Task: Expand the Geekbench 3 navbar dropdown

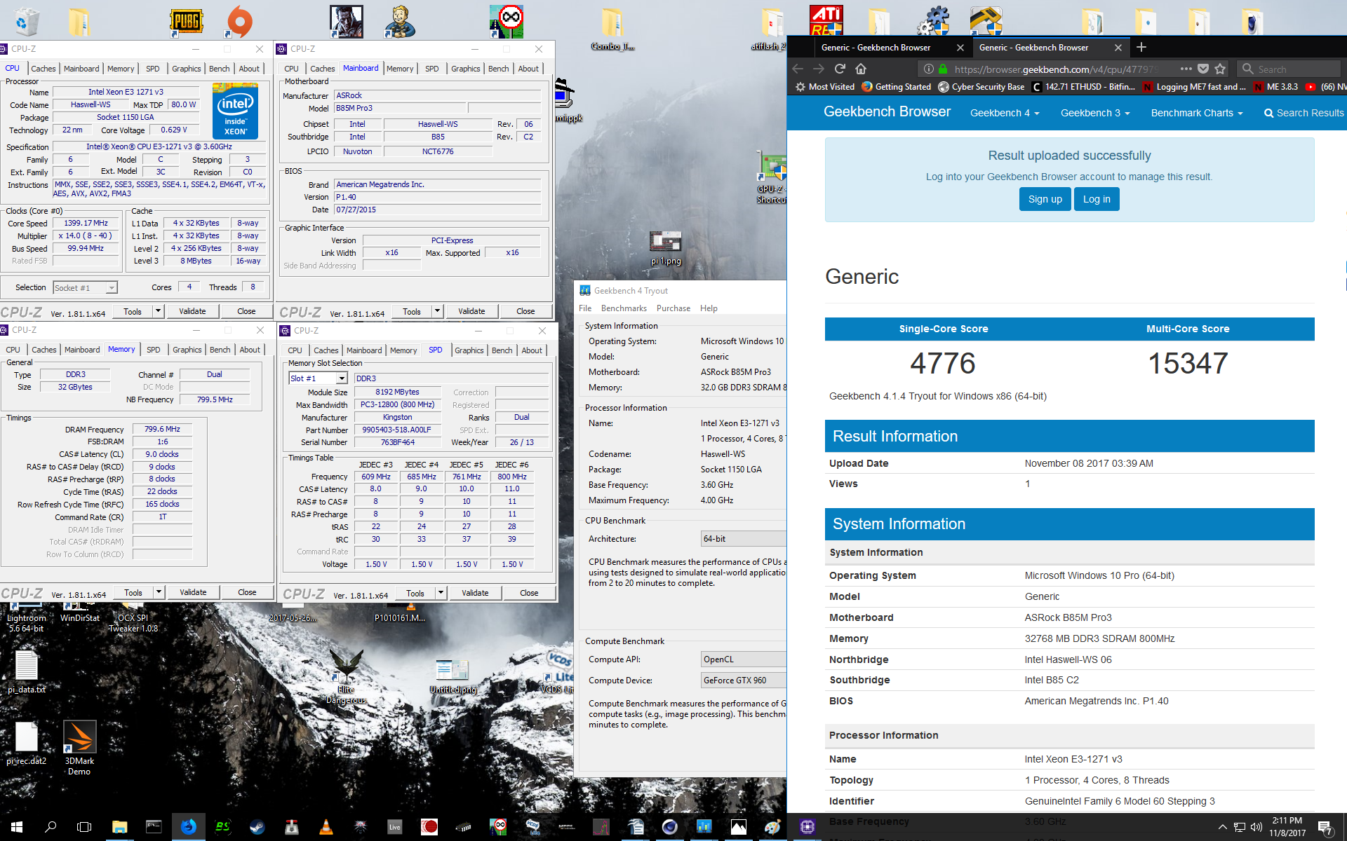Action: 1095,113
